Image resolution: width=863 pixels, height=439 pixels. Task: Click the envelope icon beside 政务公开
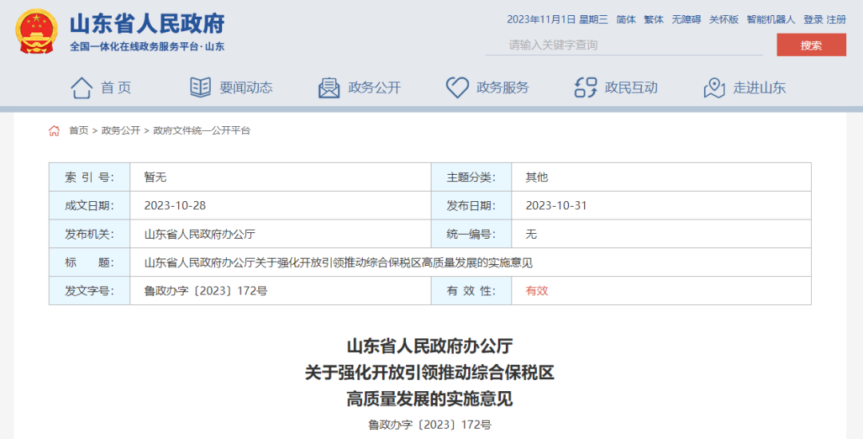click(x=329, y=88)
